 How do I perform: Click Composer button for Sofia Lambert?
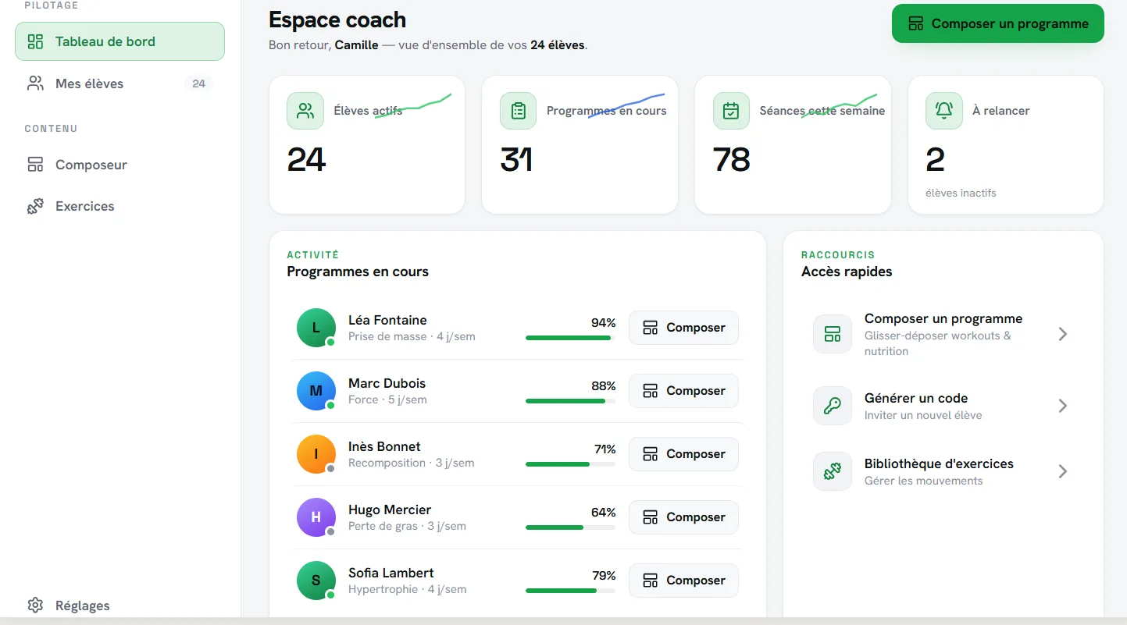683,581
